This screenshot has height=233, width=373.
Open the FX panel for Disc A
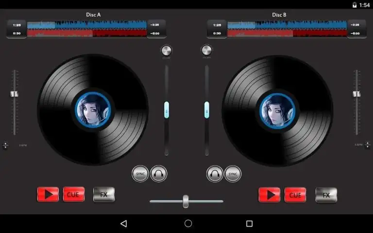tap(104, 195)
